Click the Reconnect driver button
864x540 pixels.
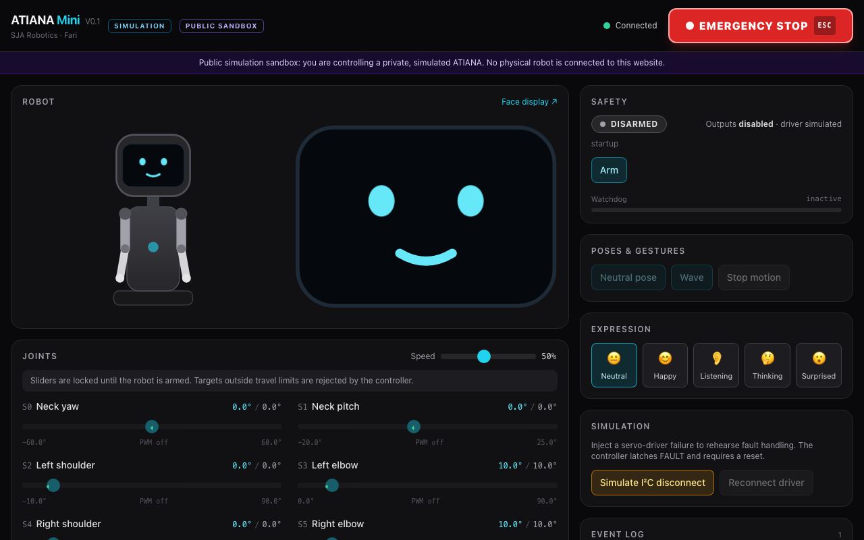(x=766, y=483)
